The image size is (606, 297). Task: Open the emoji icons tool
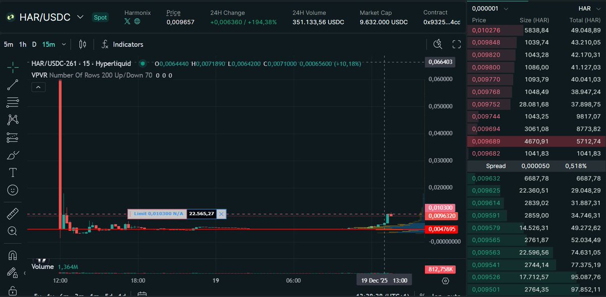13,190
